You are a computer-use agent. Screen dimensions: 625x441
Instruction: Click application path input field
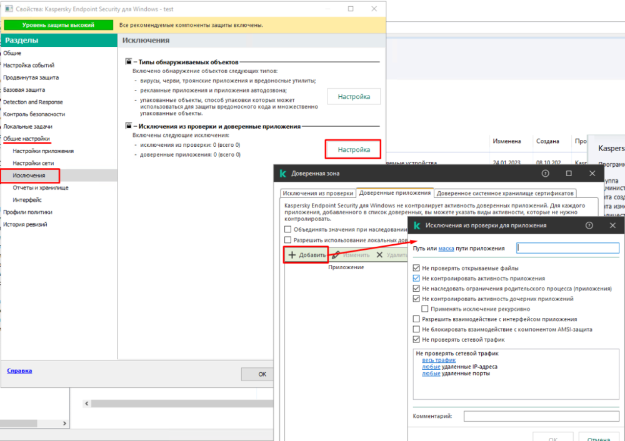[x=567, y=248]
